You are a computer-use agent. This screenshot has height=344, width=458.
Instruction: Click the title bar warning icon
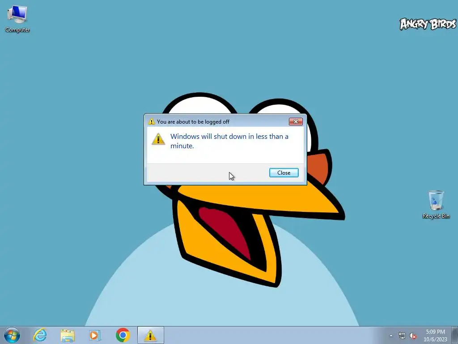click(x=151, y=121)
